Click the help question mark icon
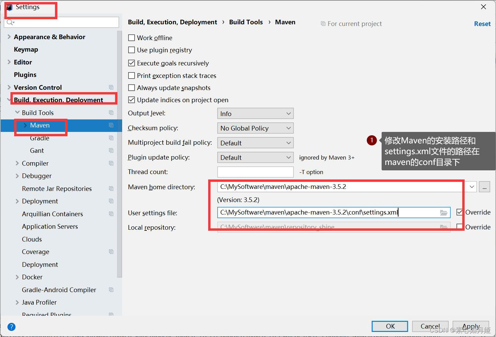Screen dimensions: 496x337 [x=11, y=327]
